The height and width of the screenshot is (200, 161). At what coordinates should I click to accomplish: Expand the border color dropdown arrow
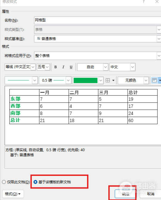tap(101, 80)
